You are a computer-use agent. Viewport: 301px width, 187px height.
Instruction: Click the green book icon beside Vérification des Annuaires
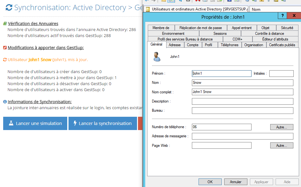pyautogui.click(x=5, y=23)
